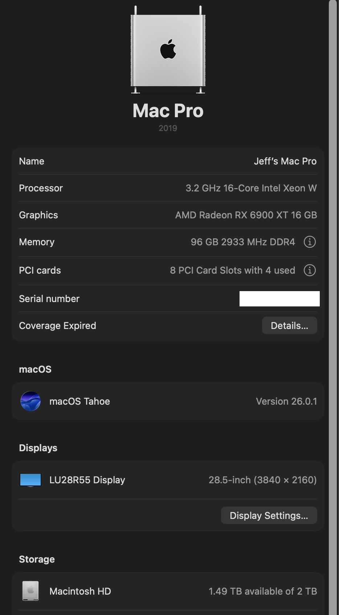
Task: Click the Memory row label
Action: tap(37, 242)
